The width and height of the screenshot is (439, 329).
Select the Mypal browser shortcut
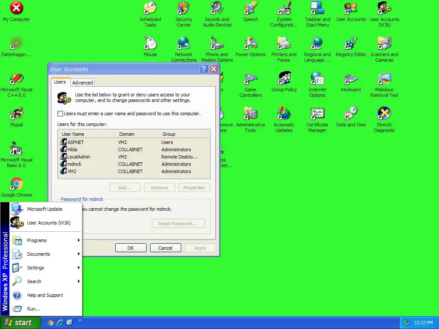(x=16, y=117)
